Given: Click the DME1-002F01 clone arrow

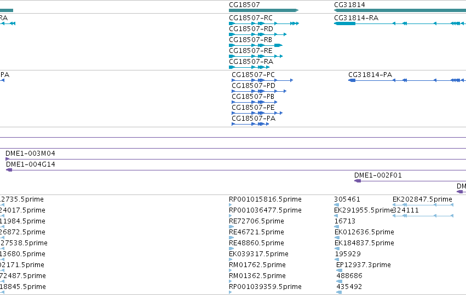Looking at the screenshot, I should (358, 181).
